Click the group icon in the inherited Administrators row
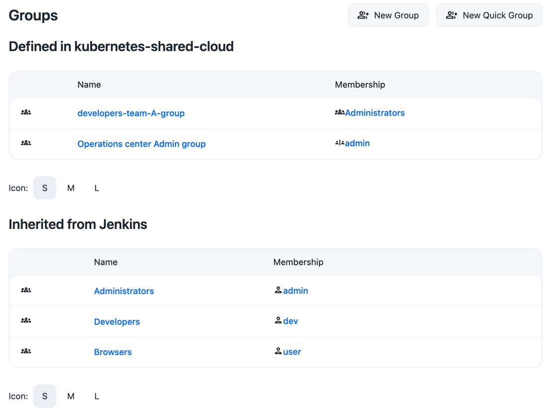 [26, 290]
